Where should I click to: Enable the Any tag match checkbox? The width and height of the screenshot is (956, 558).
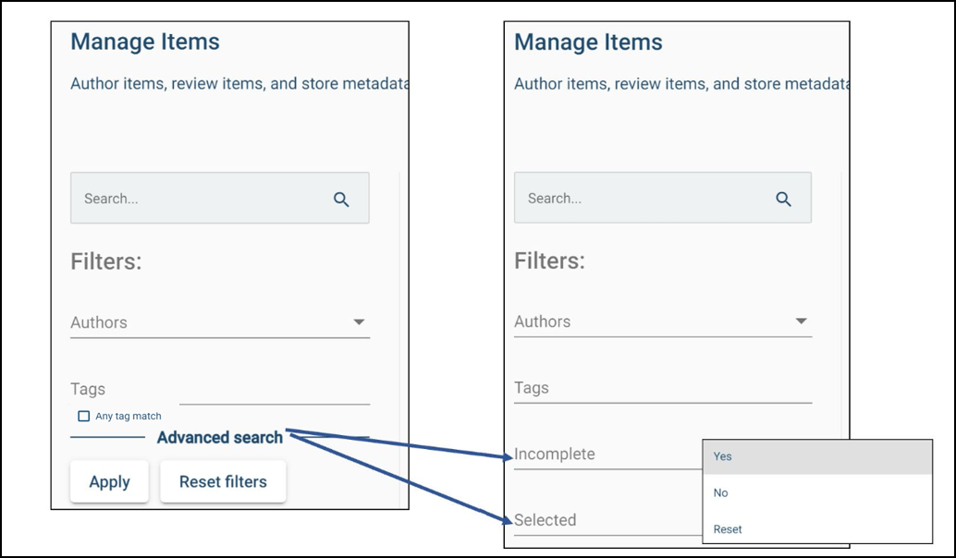pyautogui.click(x=84, y=416)
